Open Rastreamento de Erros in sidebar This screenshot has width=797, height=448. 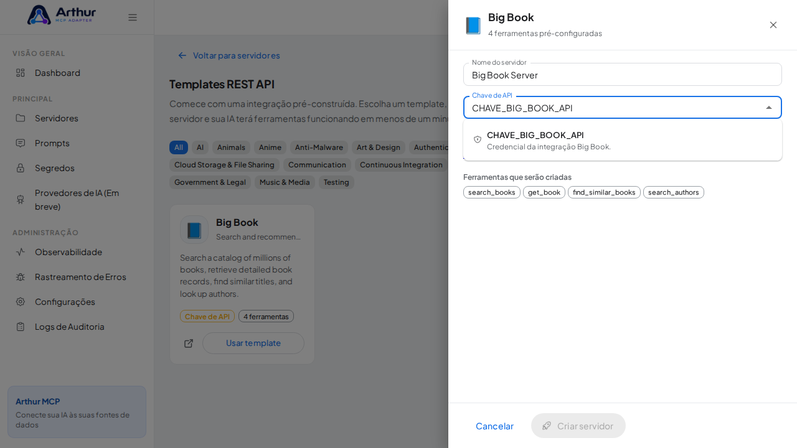tap(77, 277)
